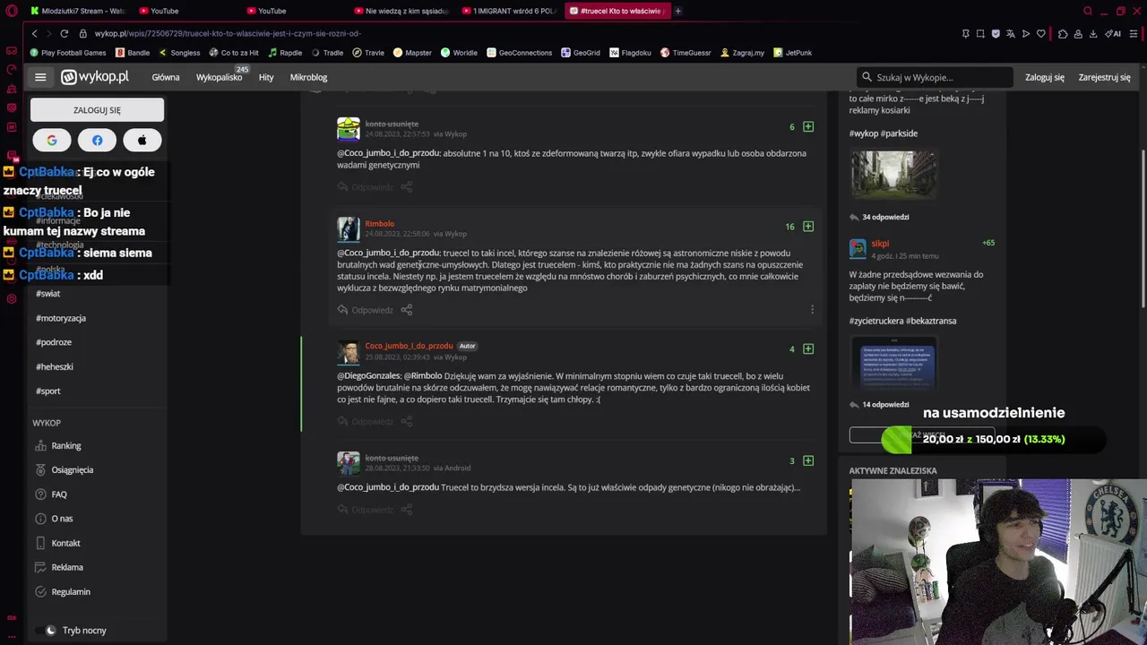Open the #swiat tag

[x=48, y=294]
